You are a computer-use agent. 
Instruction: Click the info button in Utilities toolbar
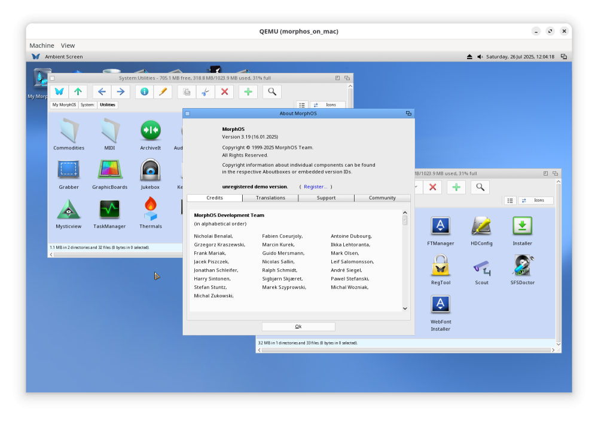click(x=144, y=91)
